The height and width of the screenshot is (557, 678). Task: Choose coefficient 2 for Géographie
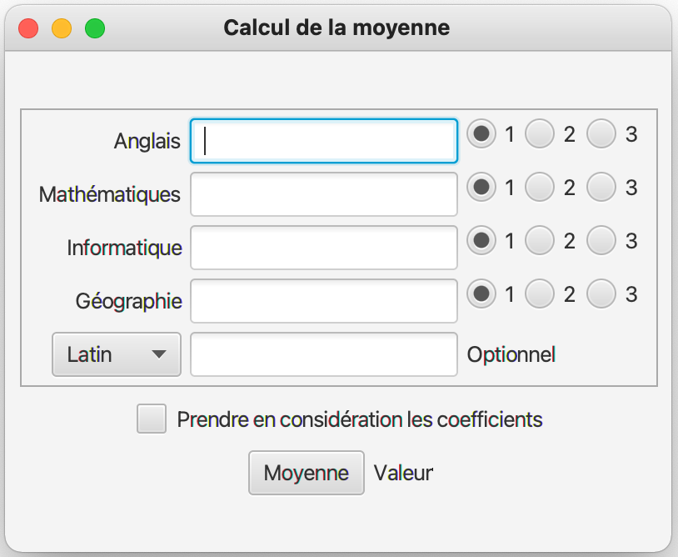(x=540, y=294)
